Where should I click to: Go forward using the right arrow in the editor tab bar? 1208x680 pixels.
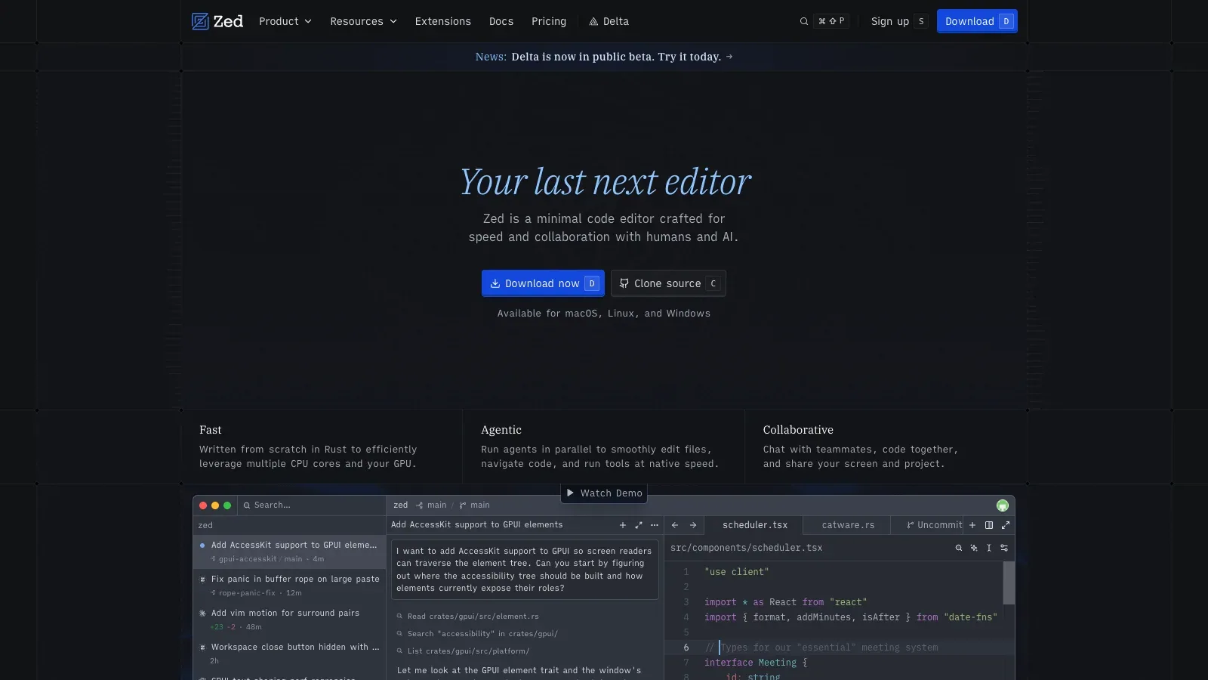[x=693, y=525]
